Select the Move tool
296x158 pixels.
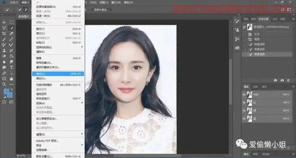4,22
